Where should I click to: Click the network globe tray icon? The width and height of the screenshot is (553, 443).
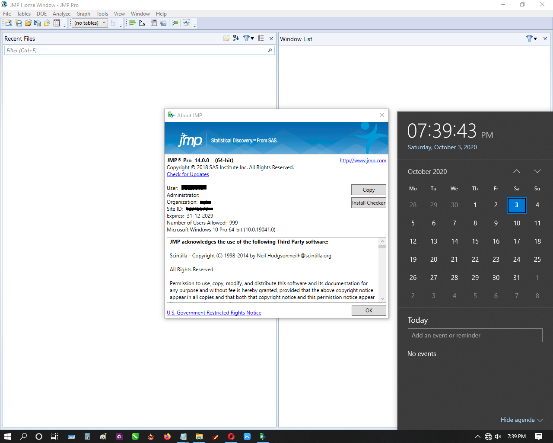[x=488, y=437]
